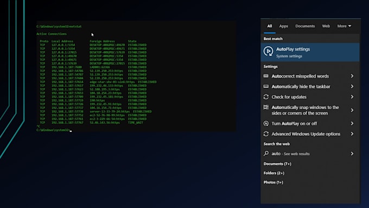The width and height of the screenshot is (369, 208).
Task: Open Automatically snap windows to the sides setting
Action: tap(310, 110)
